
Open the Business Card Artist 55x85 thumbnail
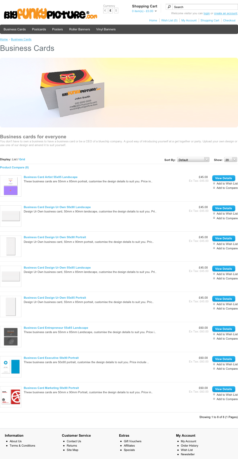click(11, 186)
